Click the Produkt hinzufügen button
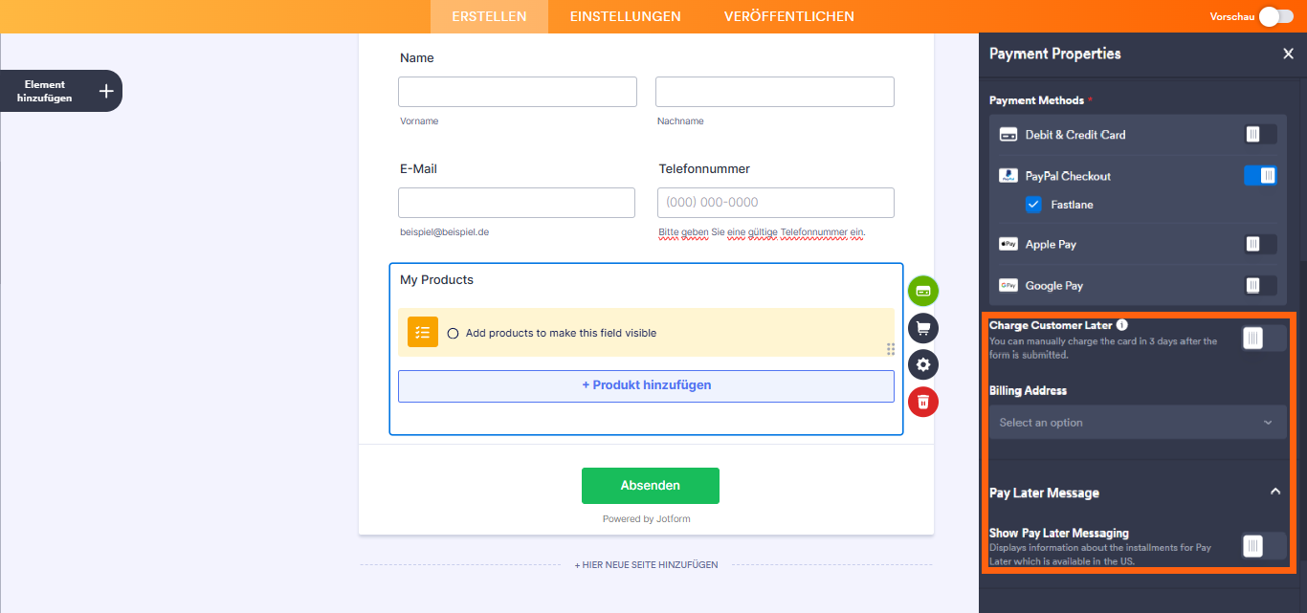The height and width of the screenshot is (613, 1307). click(x=646, y=384)
